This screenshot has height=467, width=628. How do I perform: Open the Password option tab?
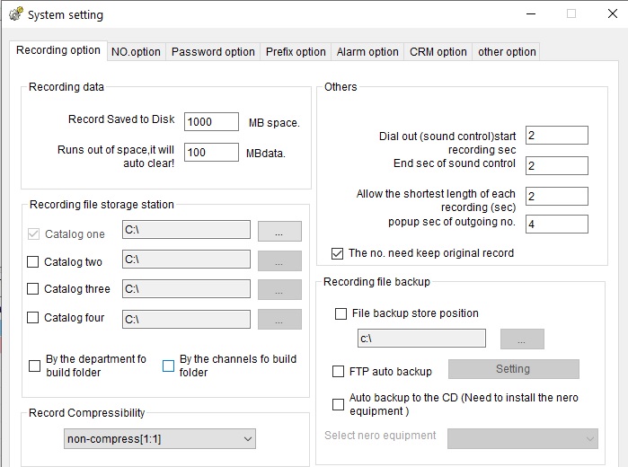pos(213,52)
